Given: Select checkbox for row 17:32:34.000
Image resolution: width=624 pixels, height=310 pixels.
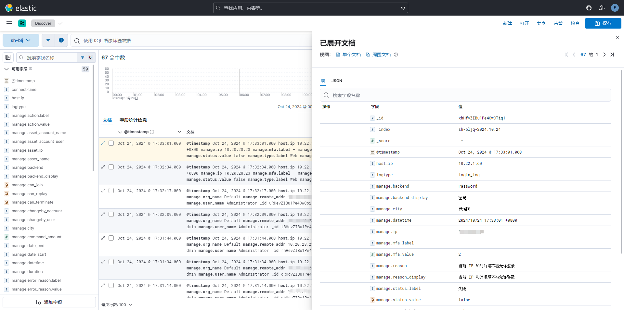Looking at the screenshot, I should point(111,167).
